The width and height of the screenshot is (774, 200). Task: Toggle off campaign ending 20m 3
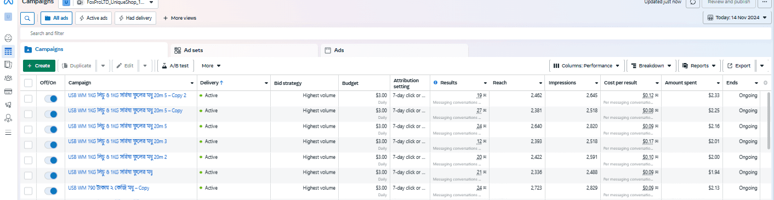(50, 145)
